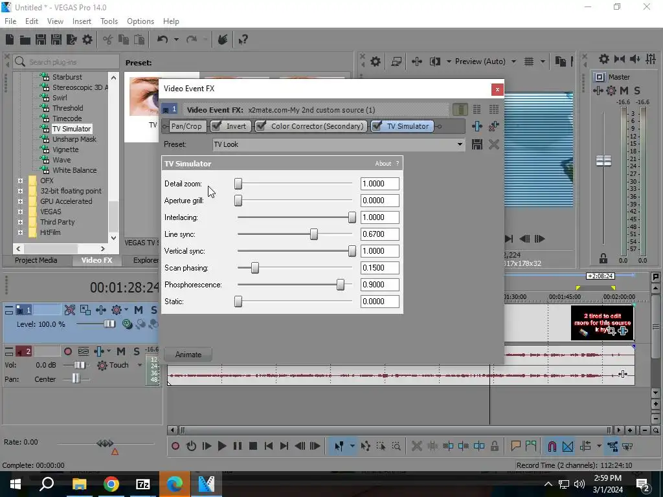Image resolution: width=663 pixels, height=497 pixels.
Task: Click the What's This help icon
Action: pos(243,39)
